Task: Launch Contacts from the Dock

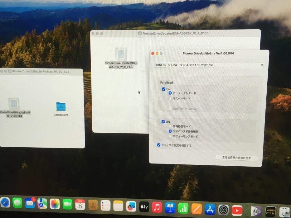Action: tap(93, 205)
